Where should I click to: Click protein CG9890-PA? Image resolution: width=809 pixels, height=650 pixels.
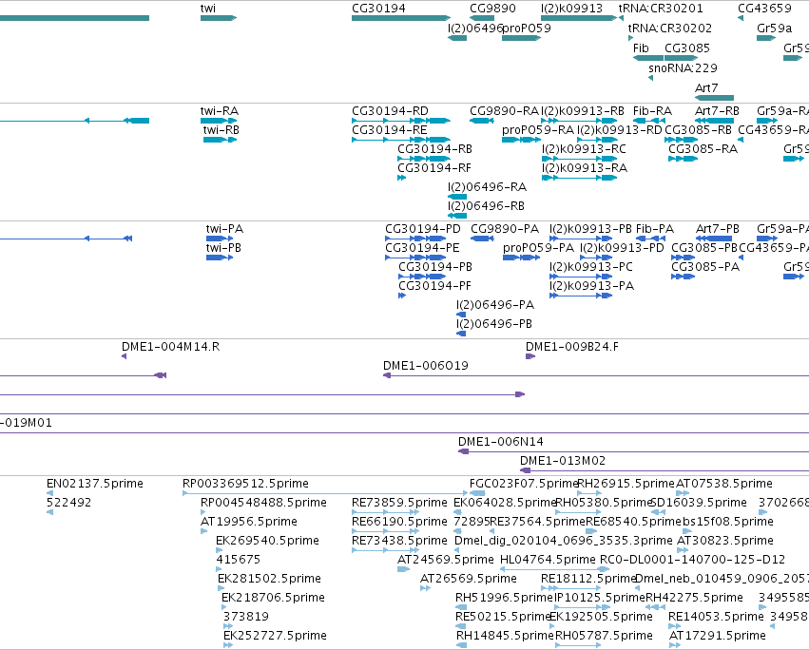tap(505, 228)
